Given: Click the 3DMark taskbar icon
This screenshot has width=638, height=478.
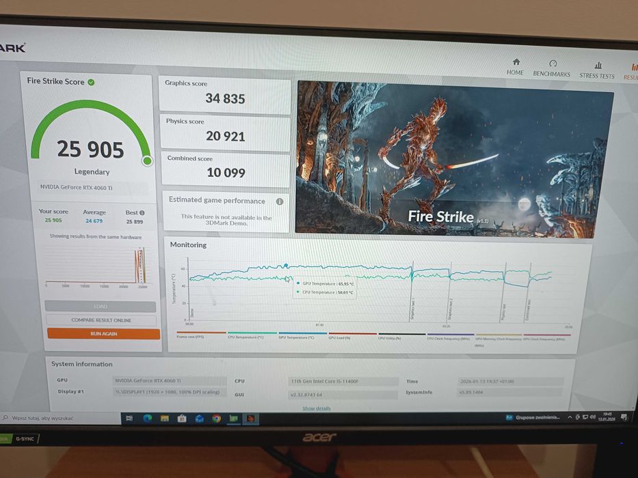Looking at the screenshot, I should coord(251,418).
